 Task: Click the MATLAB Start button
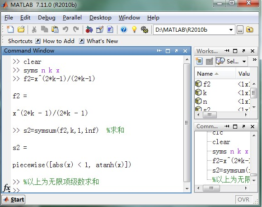click(x=14, y=199)
